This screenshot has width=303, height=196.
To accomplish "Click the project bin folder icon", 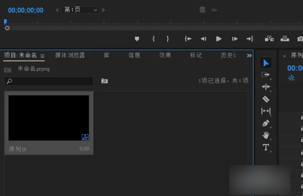I will click(8, 70).
